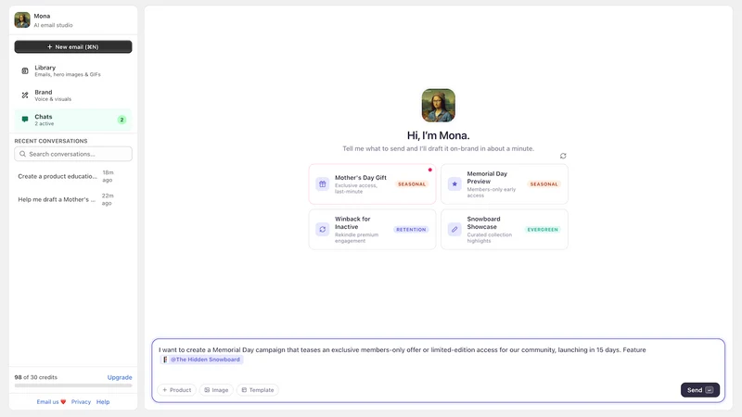Select the Mother's Day Gift suggestion card
Image resolution: width=742 pixels, height=417 pixels.
click(x=372, y=183)
